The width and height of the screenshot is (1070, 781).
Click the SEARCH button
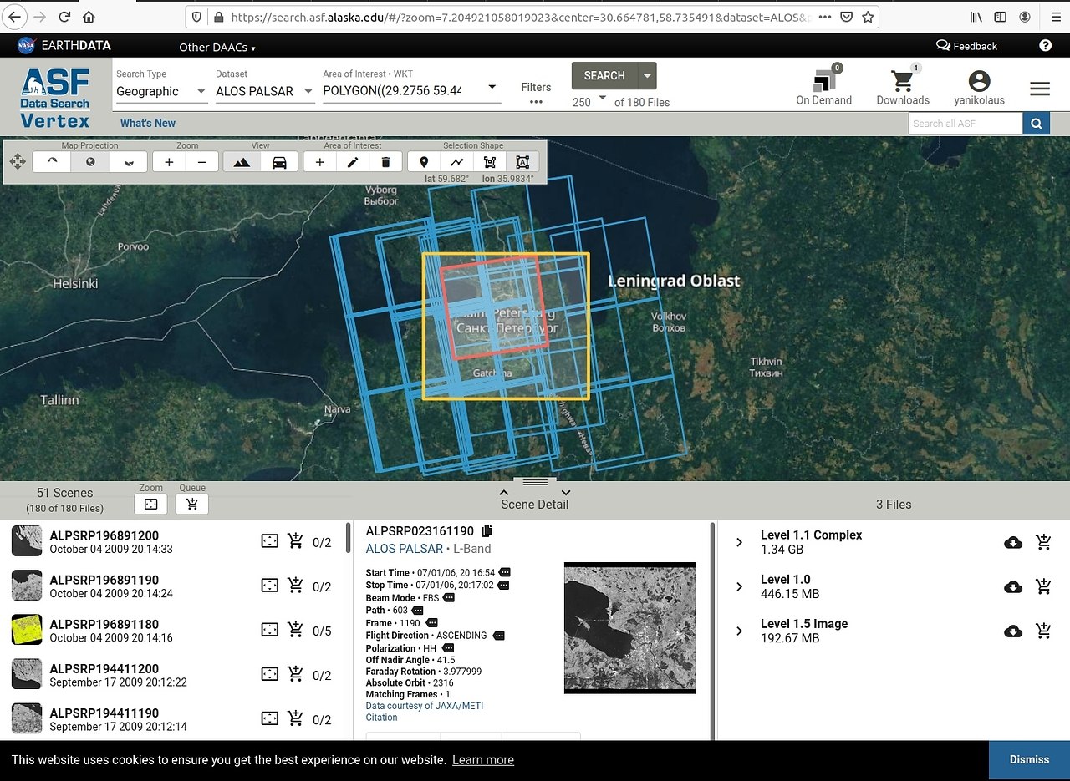coord(604,75)
